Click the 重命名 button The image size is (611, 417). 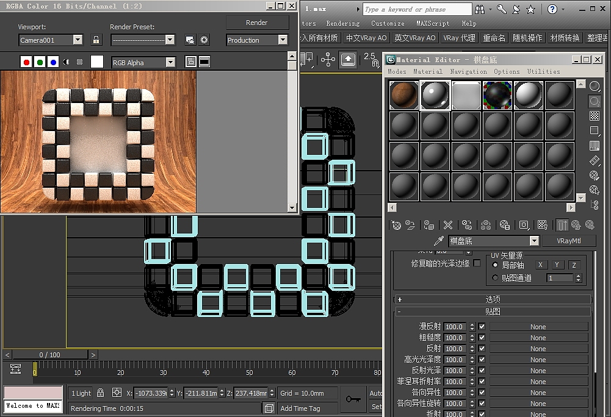tap(494, 38)
